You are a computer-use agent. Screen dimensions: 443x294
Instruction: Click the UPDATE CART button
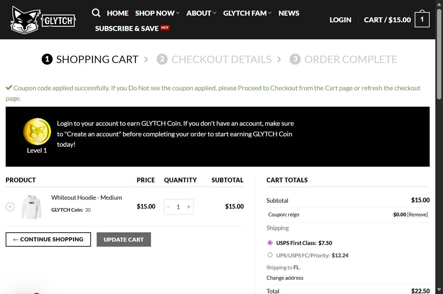click(x=124, y=239)
